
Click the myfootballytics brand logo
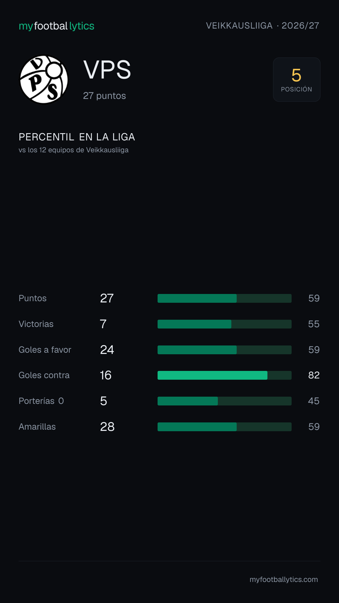click(x=56, y=26)
